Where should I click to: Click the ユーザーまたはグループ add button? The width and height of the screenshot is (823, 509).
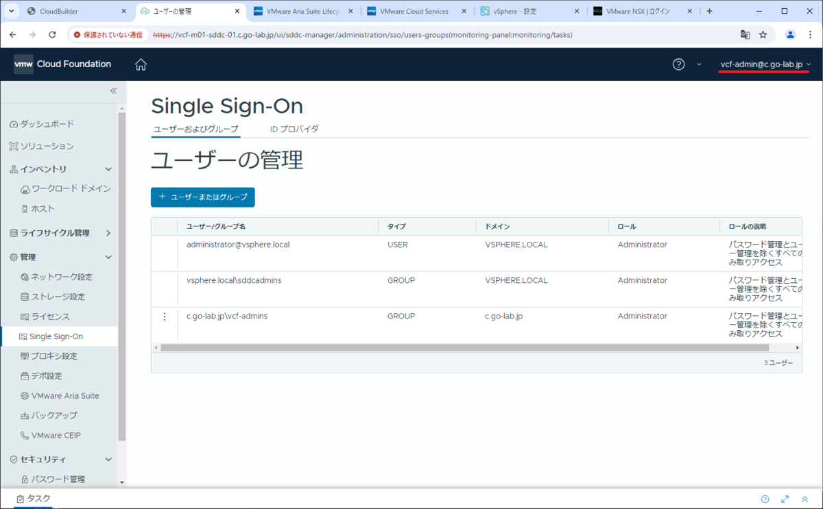point(203,197)
